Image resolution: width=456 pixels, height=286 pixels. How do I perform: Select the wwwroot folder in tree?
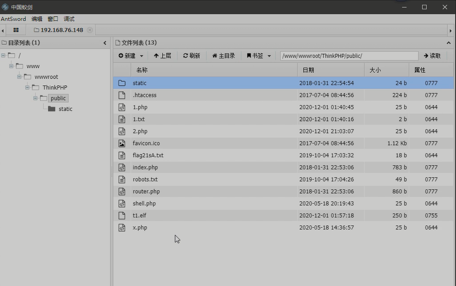coord(46,77)
